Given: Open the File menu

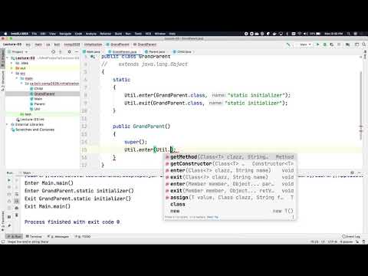Looking at the screenshot, I should pyautogui.click(x=34, y=34).
